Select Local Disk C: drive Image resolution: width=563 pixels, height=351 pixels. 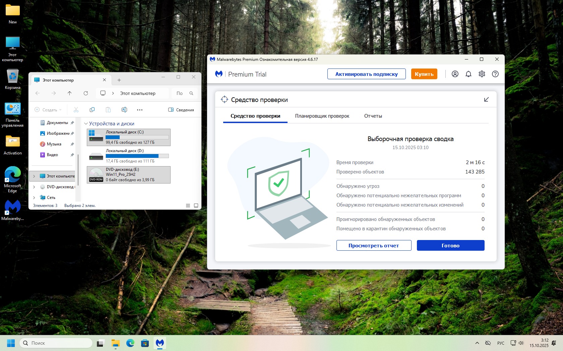pyautogui.click(x=129, y=137)
